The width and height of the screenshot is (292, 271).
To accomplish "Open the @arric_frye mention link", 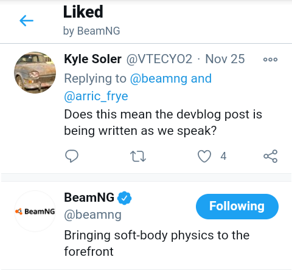I will click(96, 96).
